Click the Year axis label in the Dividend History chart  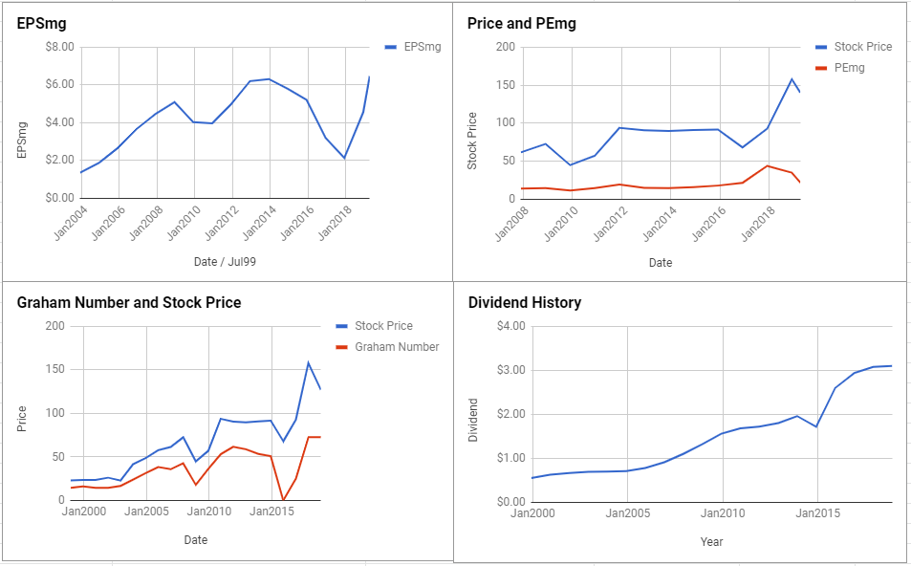pos(711,541)
